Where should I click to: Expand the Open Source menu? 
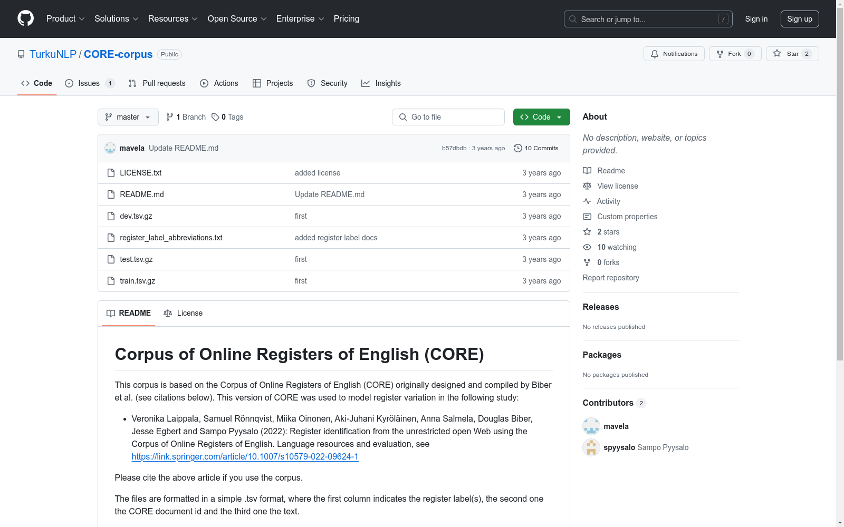coord(237,18)
